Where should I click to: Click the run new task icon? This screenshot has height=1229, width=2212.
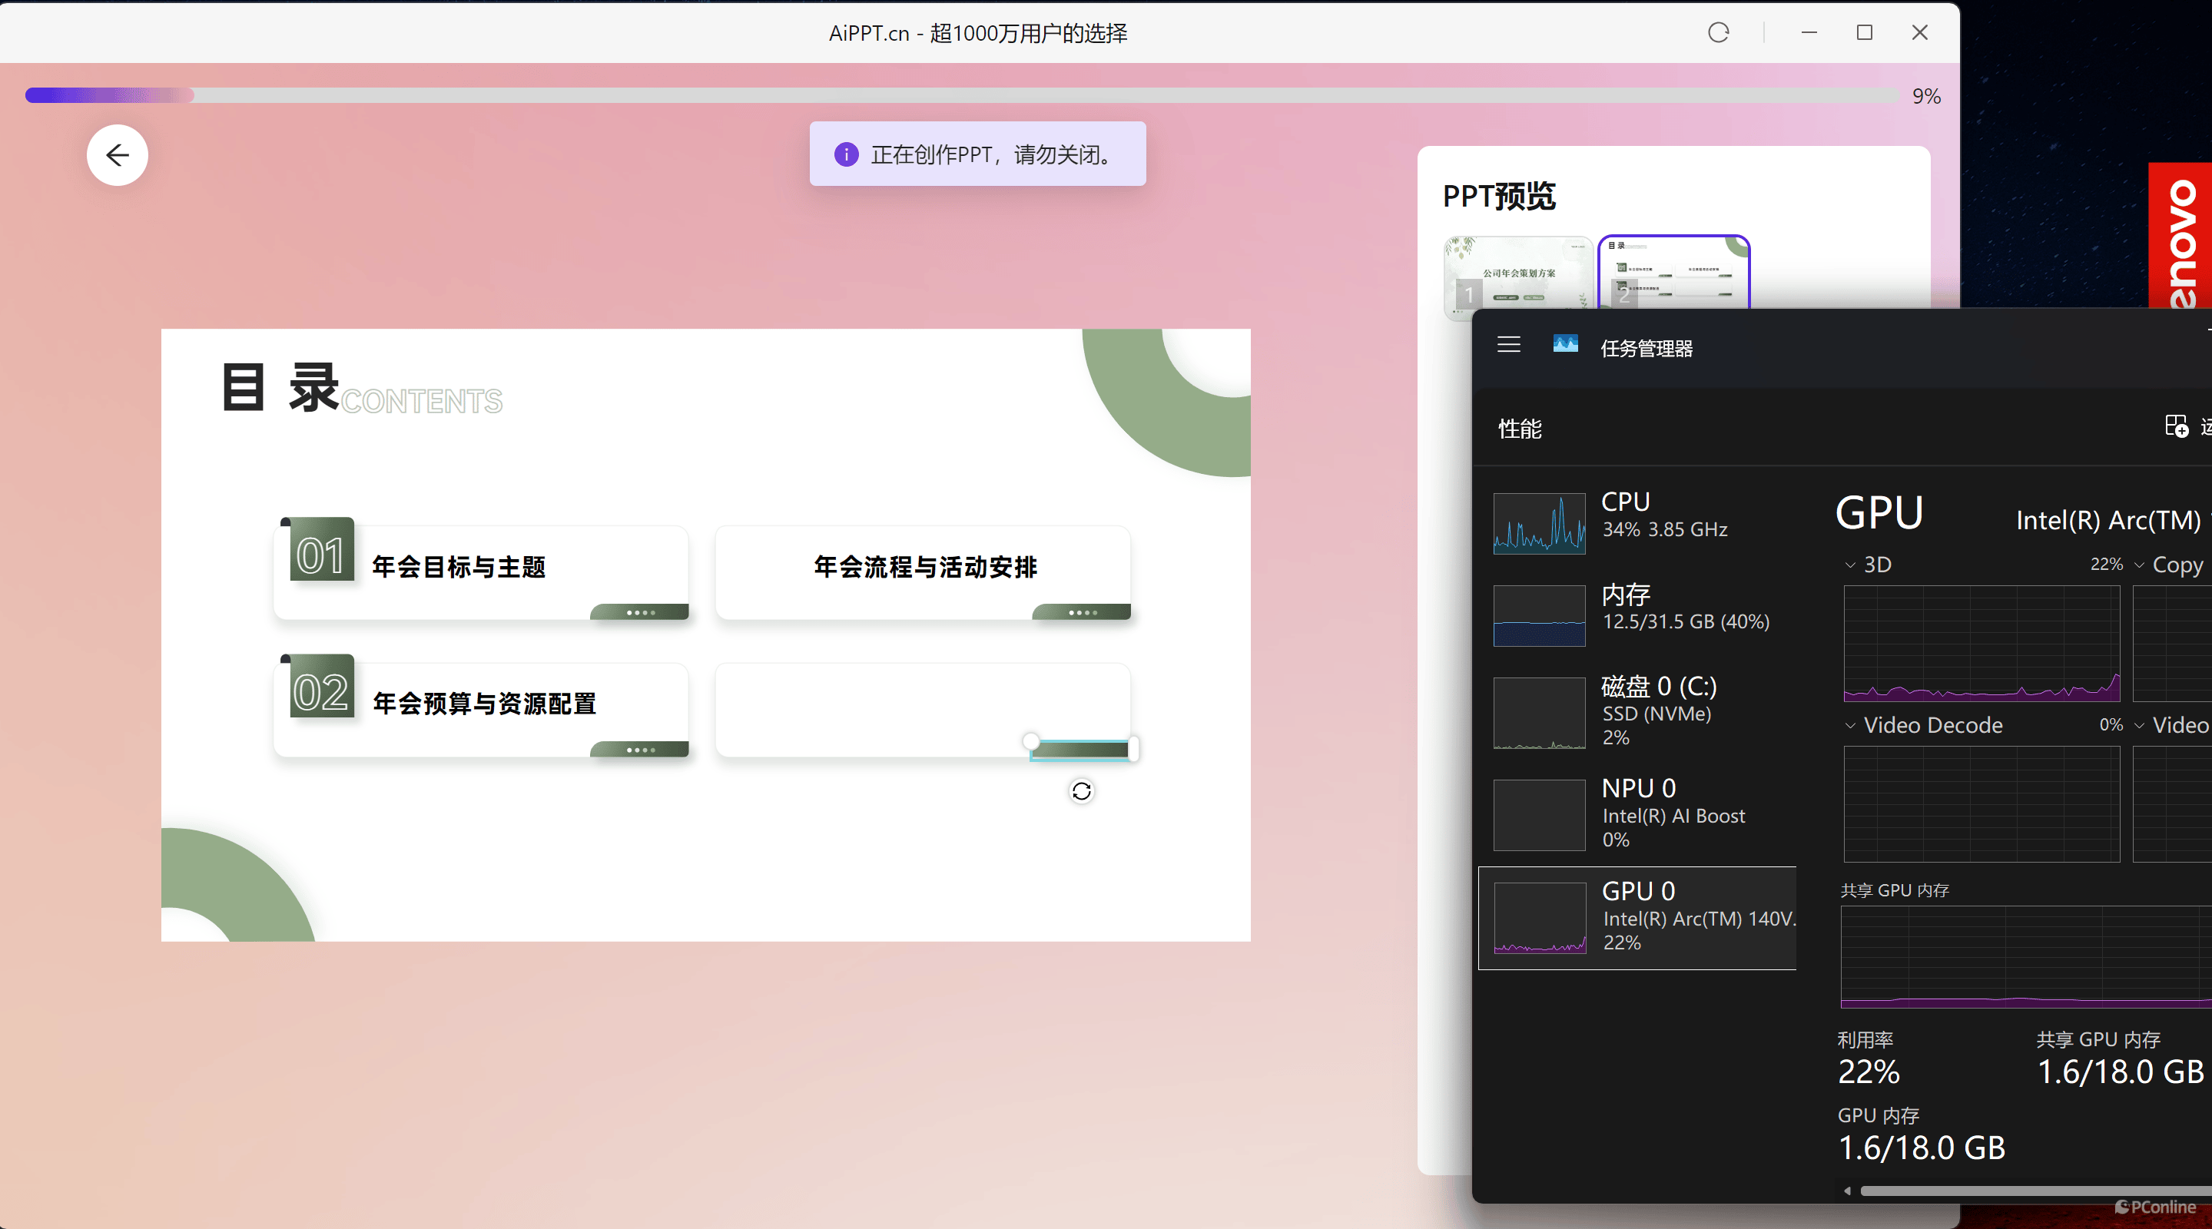pyautogui.click(x=2176, y=426)
